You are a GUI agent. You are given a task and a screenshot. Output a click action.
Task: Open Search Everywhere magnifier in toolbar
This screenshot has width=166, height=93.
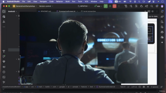click(152, 6)
